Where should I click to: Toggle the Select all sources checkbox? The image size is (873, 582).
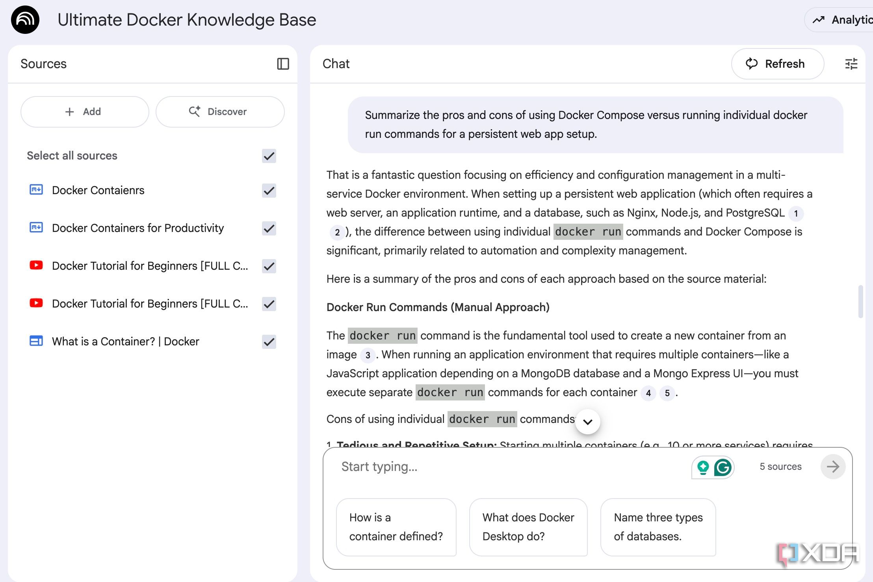click(x=269, y=156)
